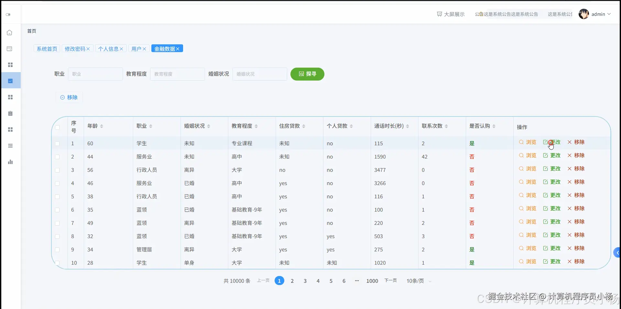Go to page 1000
The width and height of the screenshot is (621, 309).
[372, 281]
